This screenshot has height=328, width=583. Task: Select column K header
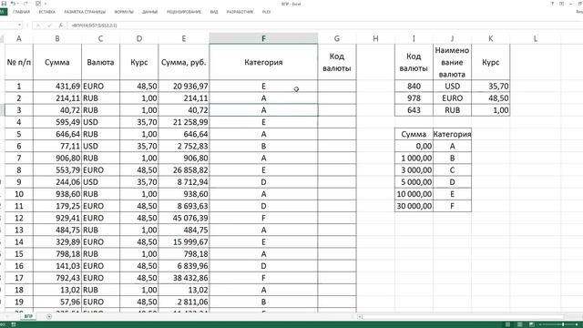click(x=491, y=38)
